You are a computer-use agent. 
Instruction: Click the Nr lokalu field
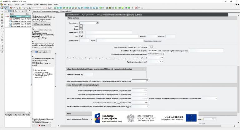pos(170,37)
